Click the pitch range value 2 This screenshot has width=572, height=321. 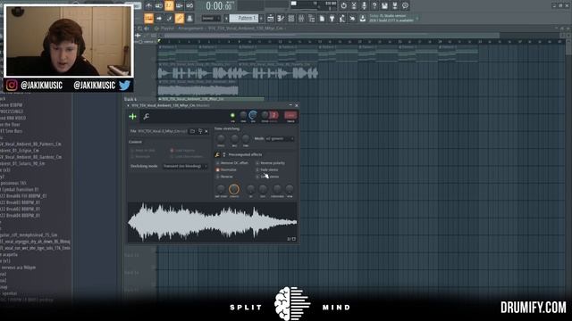(x=274, y=115)
